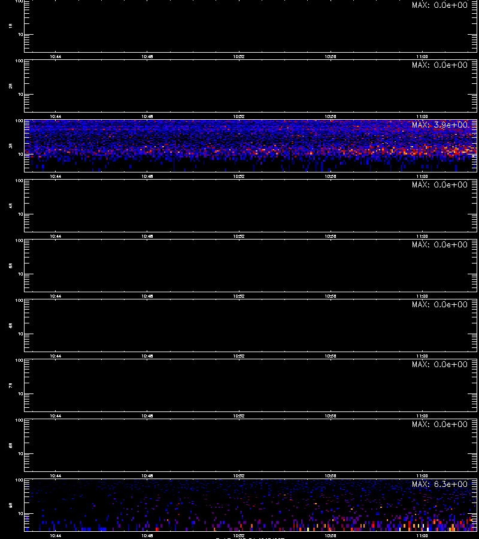
Task: Click the 10:56 time tick under panel 4R
Action: click(x=331, y=236)
